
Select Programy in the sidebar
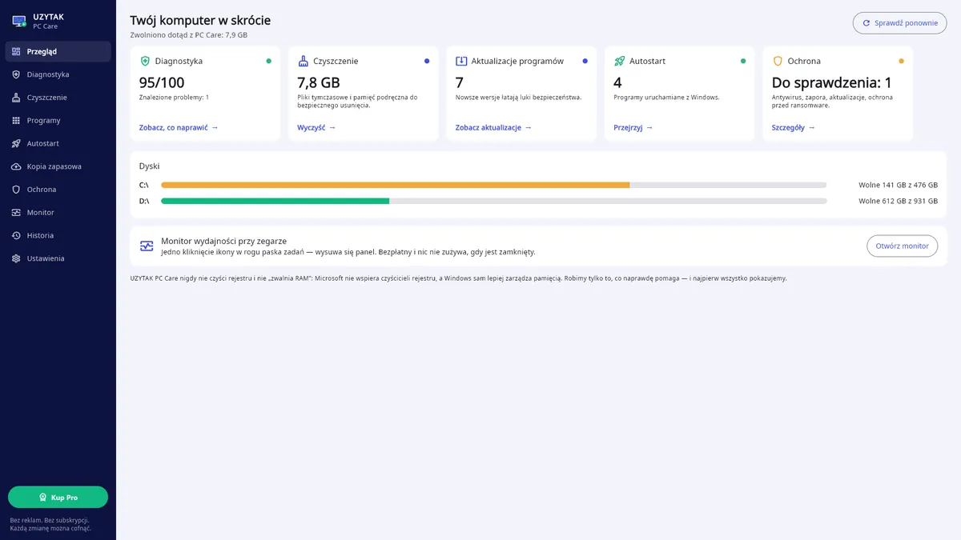58,121
